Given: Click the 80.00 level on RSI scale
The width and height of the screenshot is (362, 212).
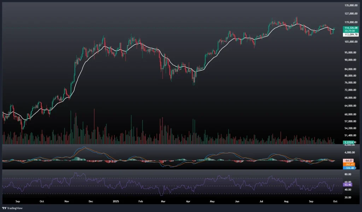Looking at the screenshot, I should point(348,174).
